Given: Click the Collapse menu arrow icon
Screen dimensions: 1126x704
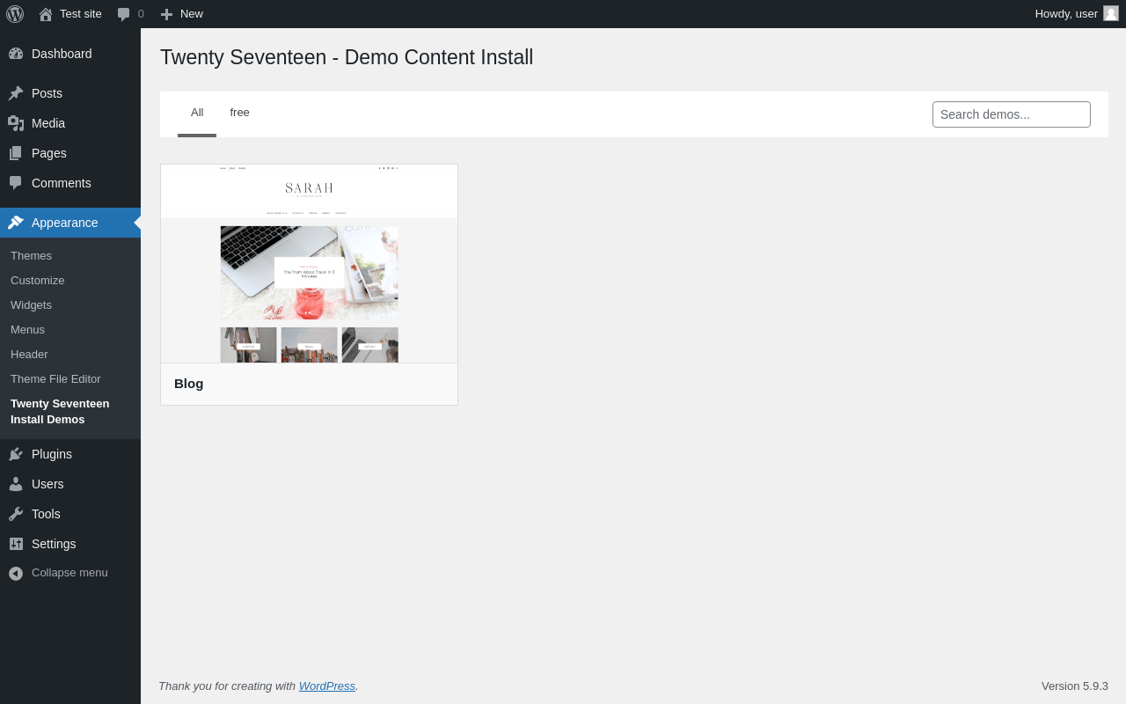Looking at the screenshot, I should 16,573.
